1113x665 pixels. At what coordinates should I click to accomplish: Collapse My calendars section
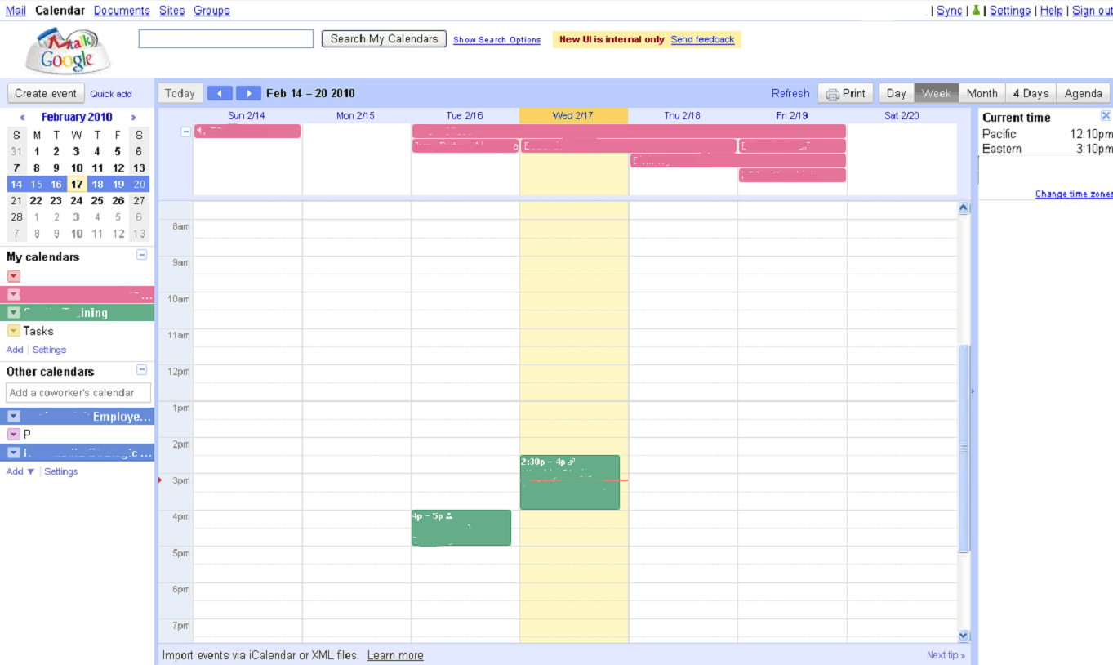click(141, 255)
